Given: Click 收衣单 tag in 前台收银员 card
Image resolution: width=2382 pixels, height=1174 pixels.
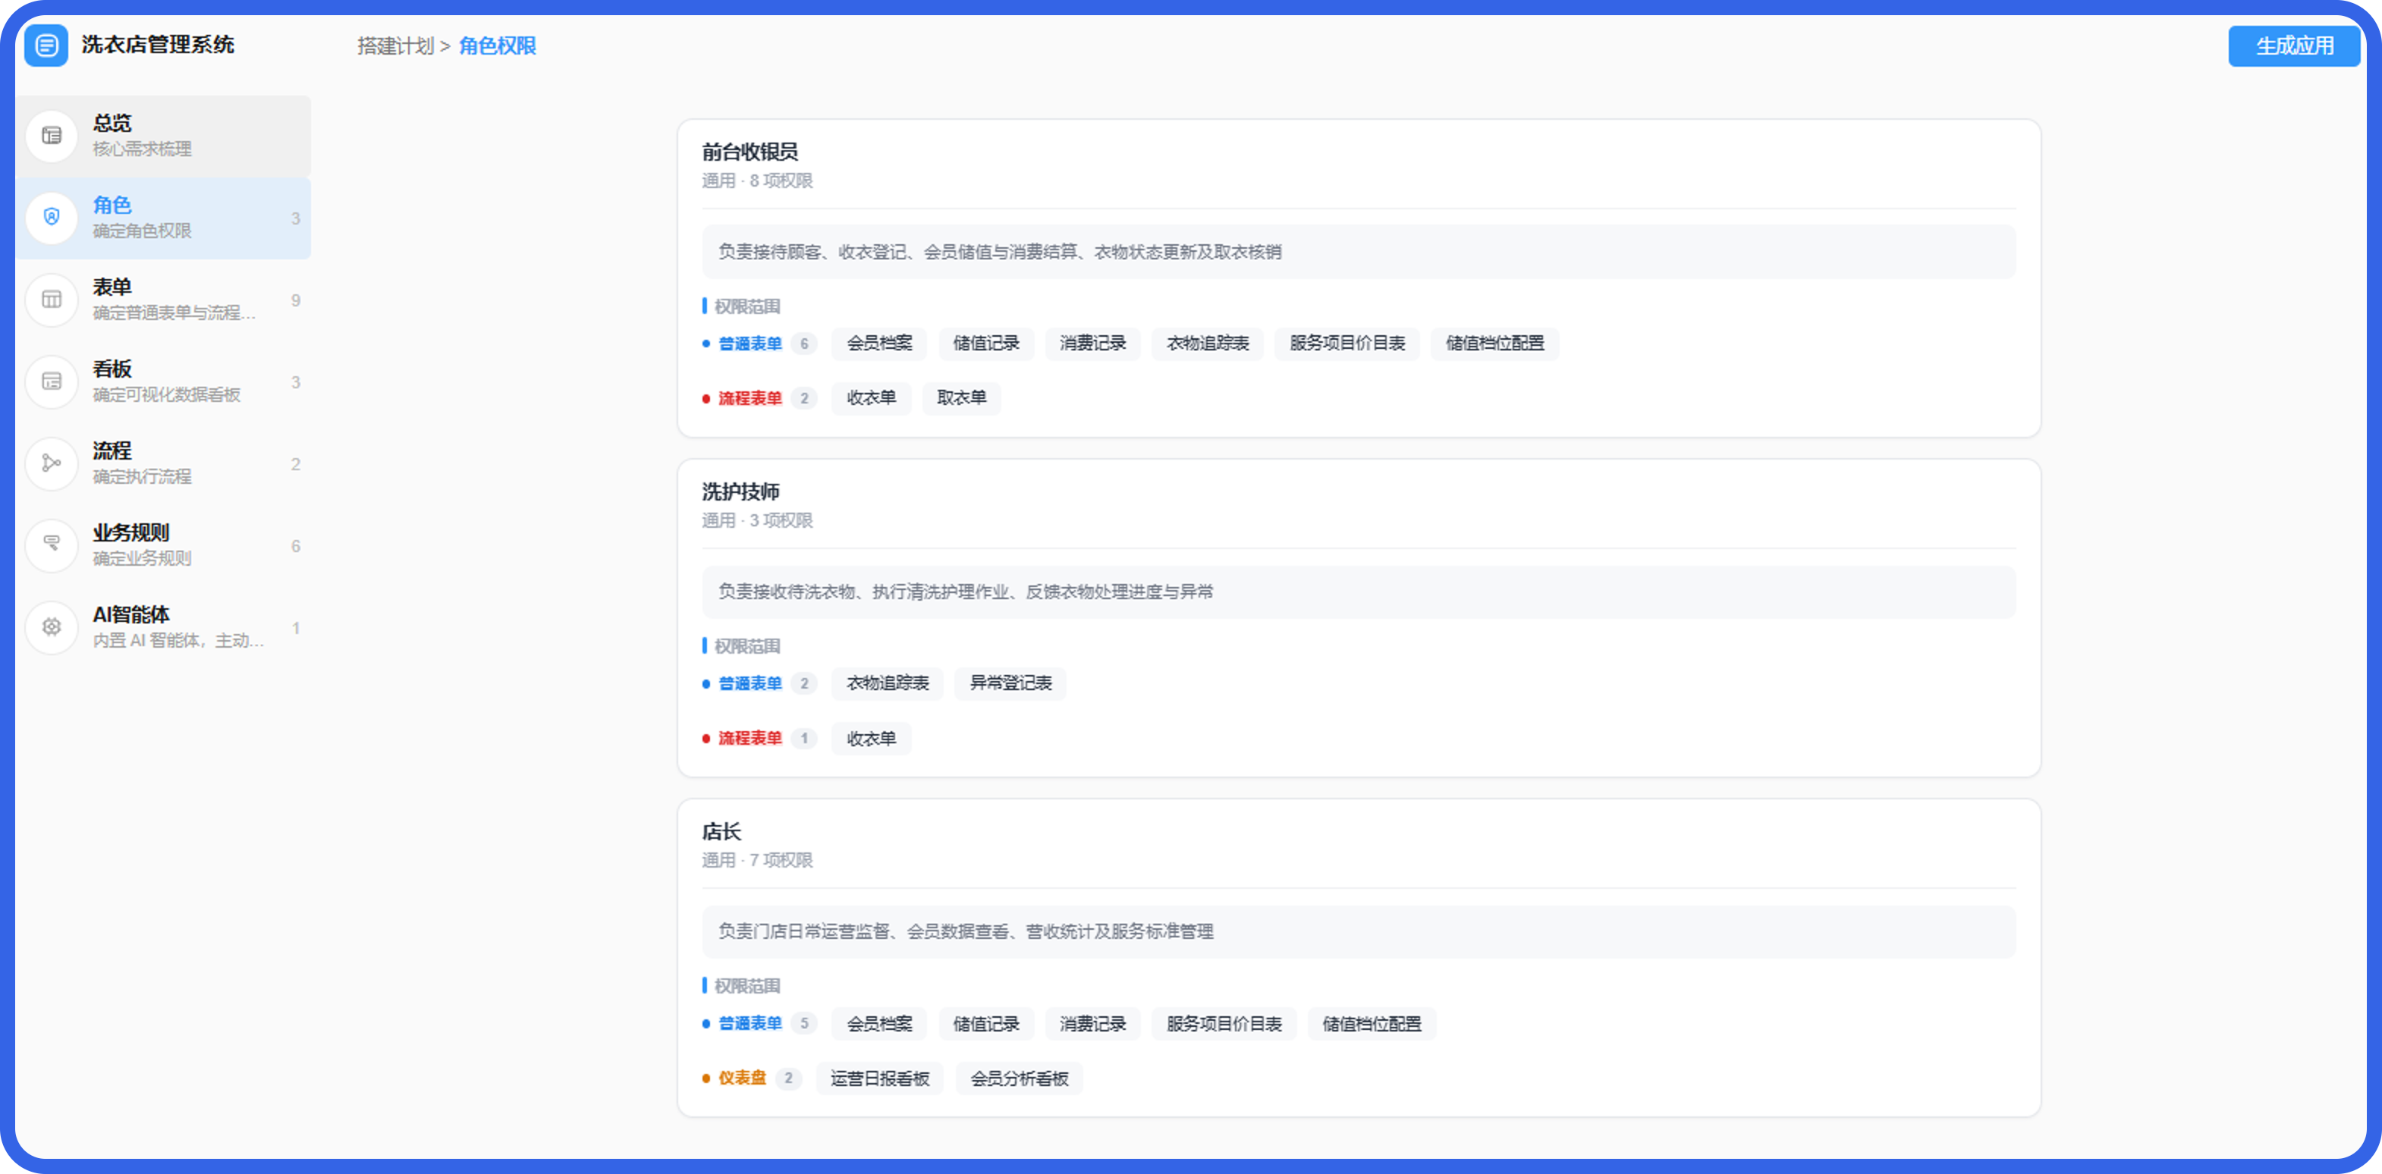Looking at the screenshot, I should tap(871, 398).
